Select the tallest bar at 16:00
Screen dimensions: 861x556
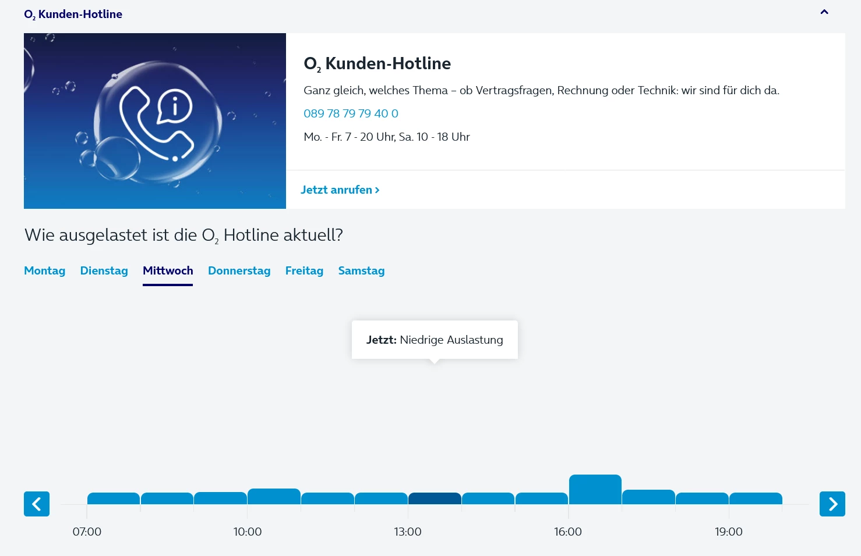(595, 489)
